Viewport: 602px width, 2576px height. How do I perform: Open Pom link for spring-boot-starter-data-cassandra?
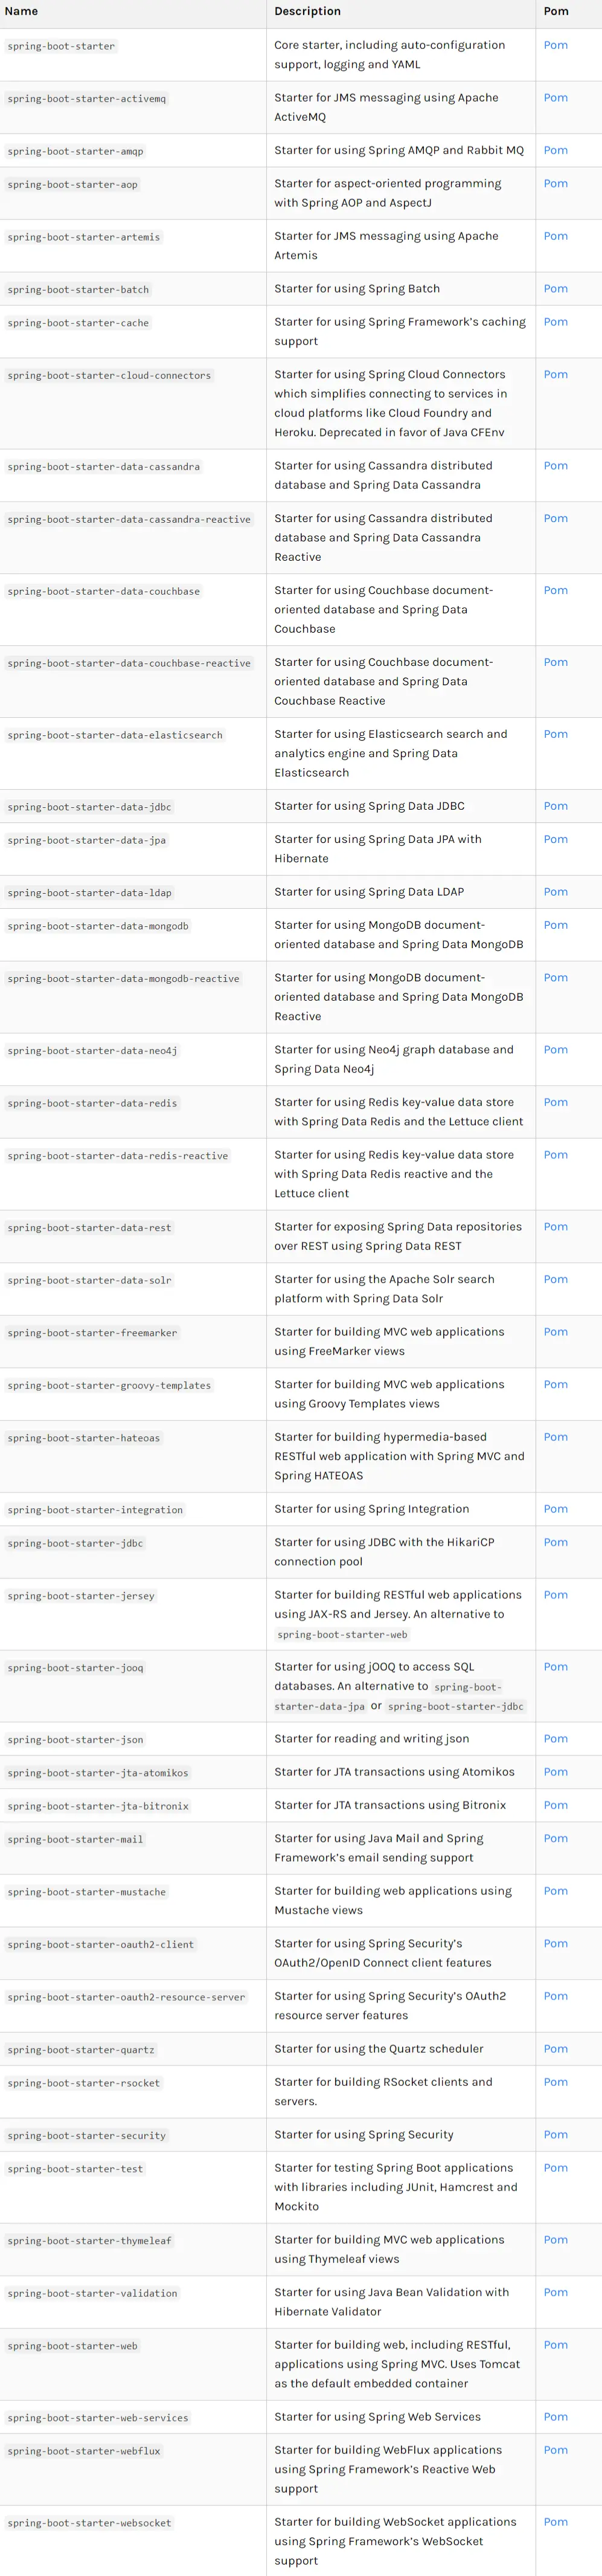pyautogui.click(x=555, y=466)
